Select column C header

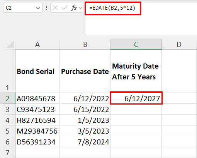coord(136,44)
